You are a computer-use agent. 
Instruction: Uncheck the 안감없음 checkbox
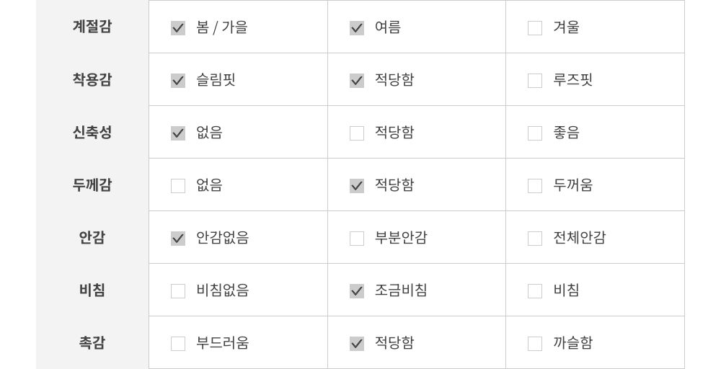coord(178,239)
